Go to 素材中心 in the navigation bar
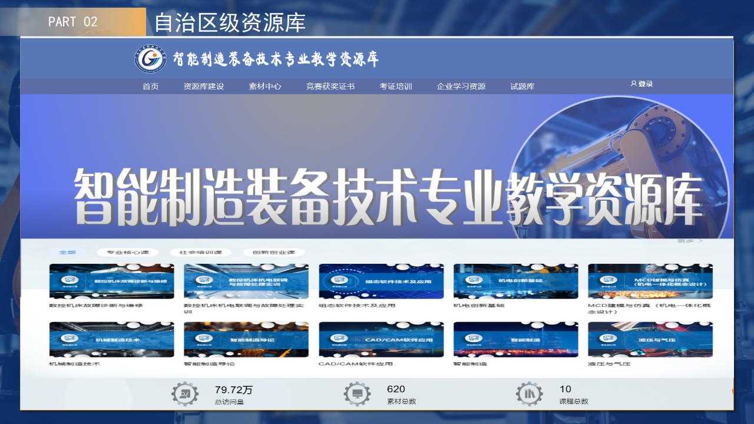 pyautogui.click(x=264, y=87)
